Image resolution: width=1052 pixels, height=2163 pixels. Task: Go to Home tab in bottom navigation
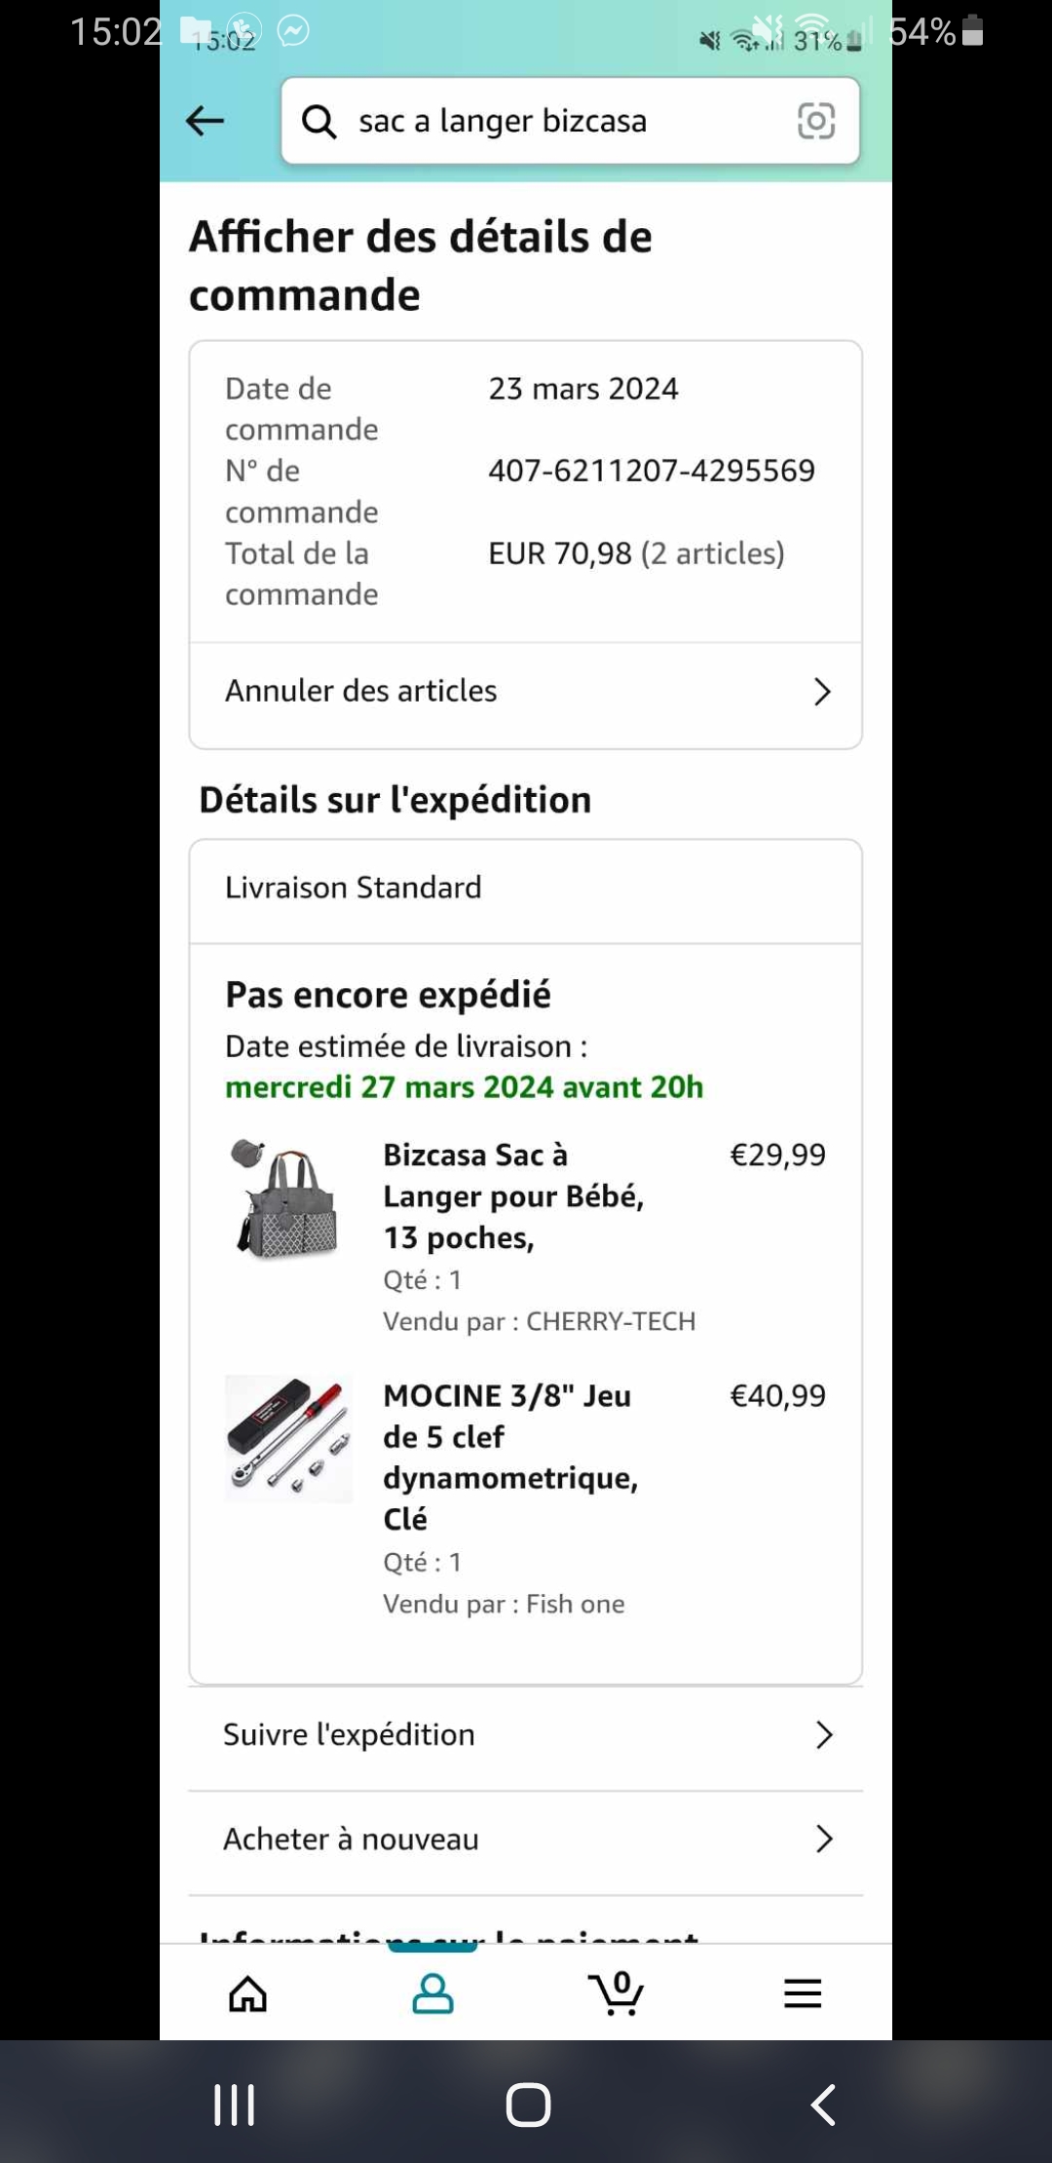click(247, 1993)
